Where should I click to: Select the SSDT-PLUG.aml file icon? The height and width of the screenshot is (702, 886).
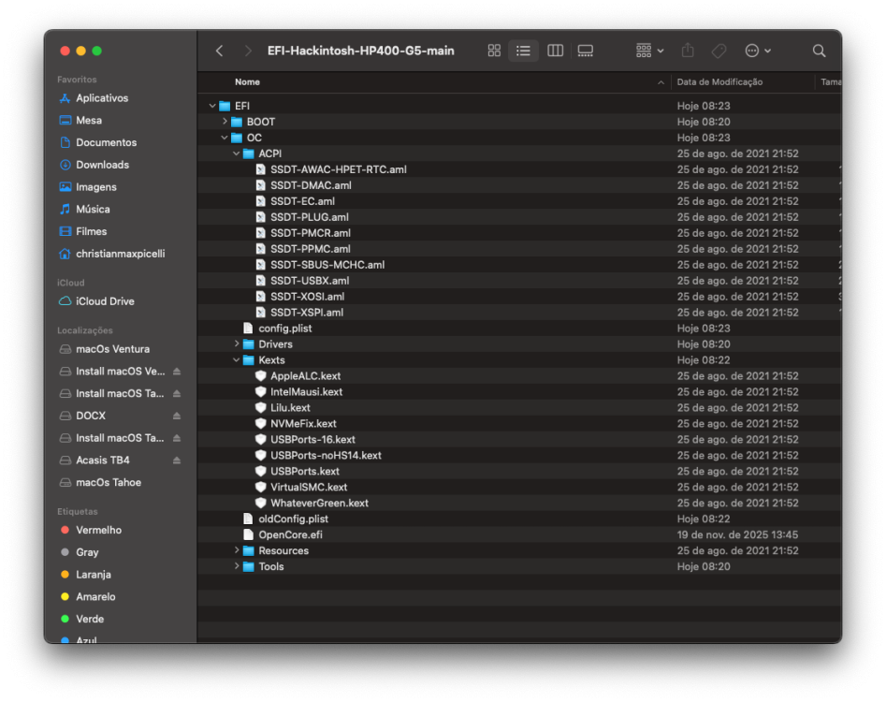(260, 216)
